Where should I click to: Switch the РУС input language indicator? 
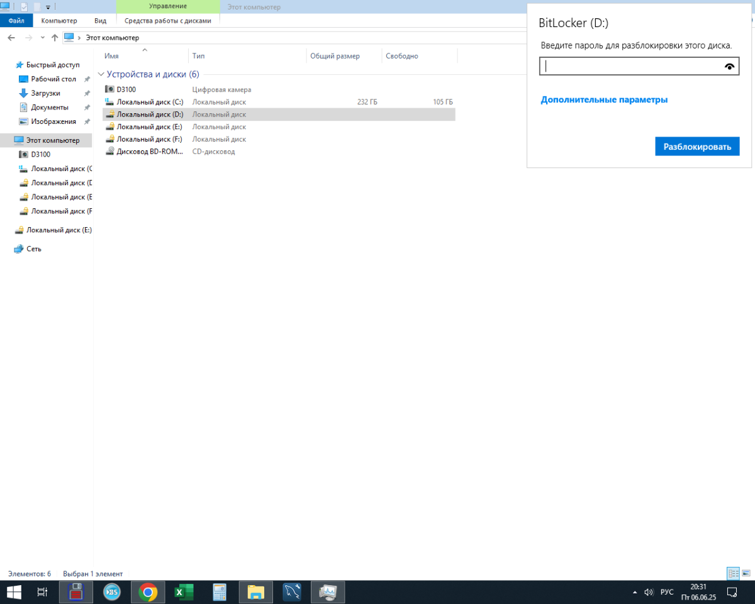pyautogui.click(x=667, y=592)
